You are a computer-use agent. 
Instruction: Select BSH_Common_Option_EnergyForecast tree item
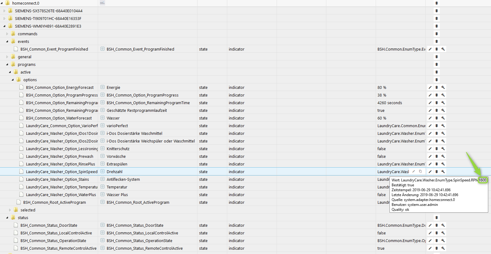[60, 87]
